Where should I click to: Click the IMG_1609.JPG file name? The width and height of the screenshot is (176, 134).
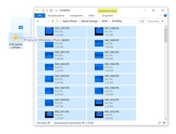[x=62, y=100]
